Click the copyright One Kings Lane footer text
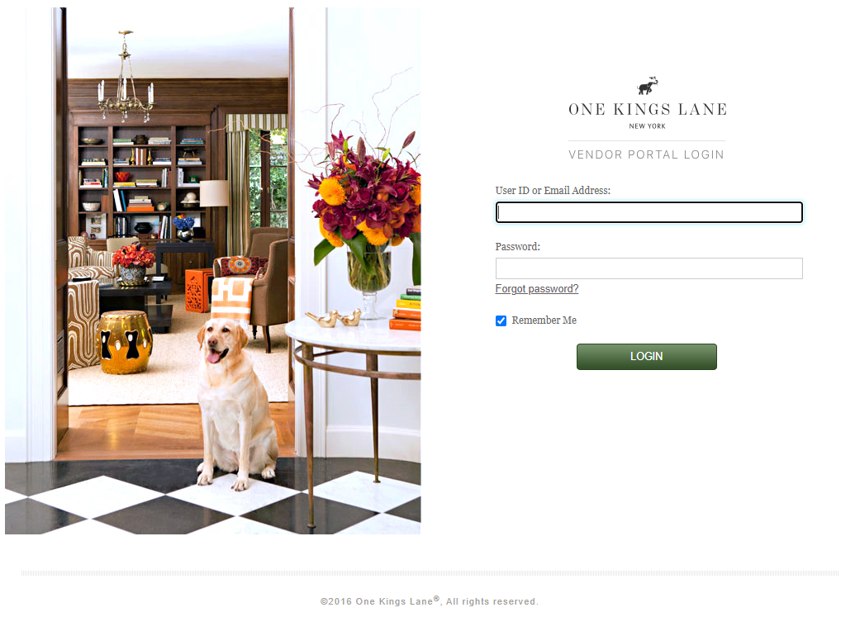The image size is (860, 617). (x=430, y=601)
